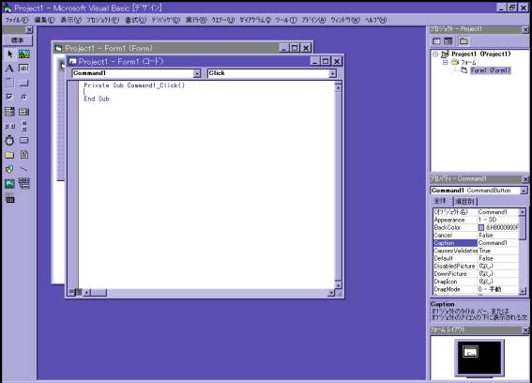
Task: Select Form1 (Form1) in the project tree
Action: click(x=491, y=70)
